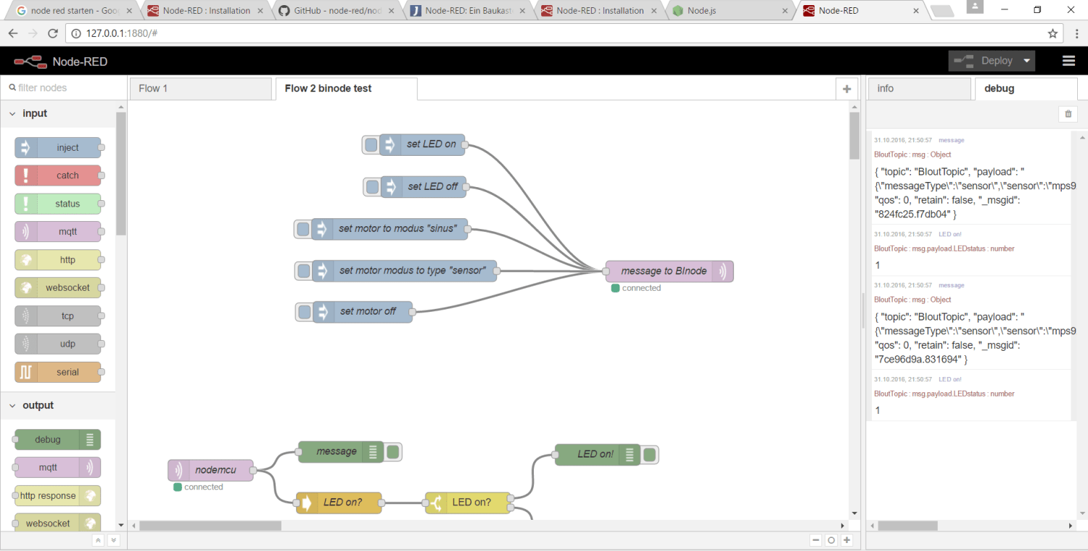The height and width of the screenshot is (551, 1088).
Task: Pick the debug node under output
Action: [x=56, y=439]
